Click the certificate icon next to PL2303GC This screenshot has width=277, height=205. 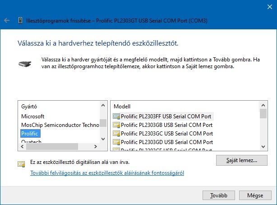(x=116, y=133)
